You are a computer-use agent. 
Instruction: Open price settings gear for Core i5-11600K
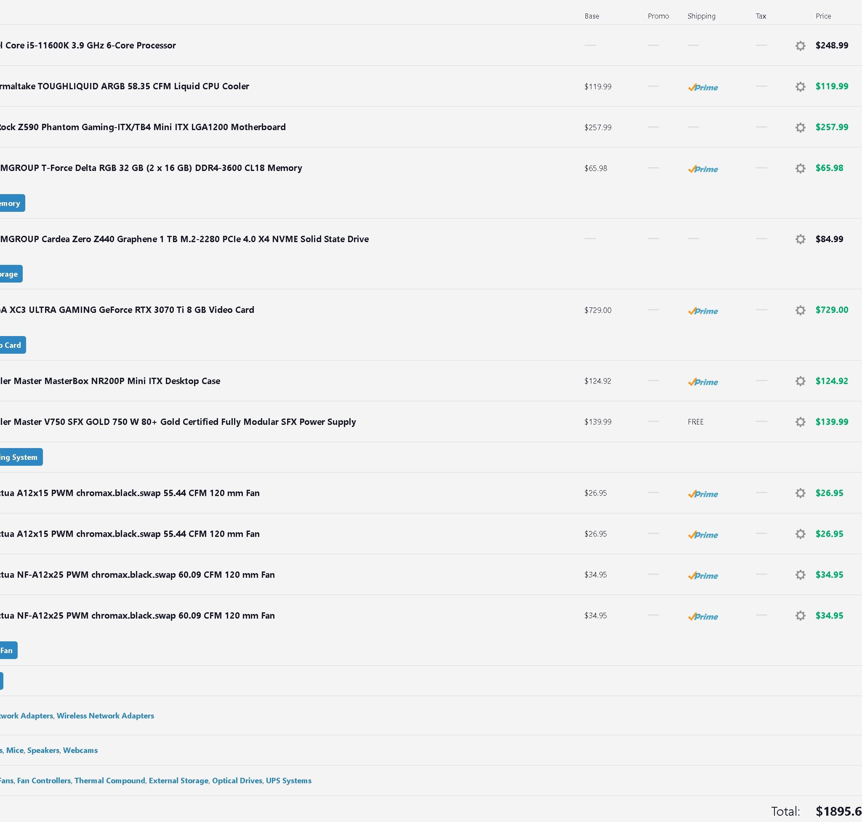pyautogui.click(x=800, y=45)
